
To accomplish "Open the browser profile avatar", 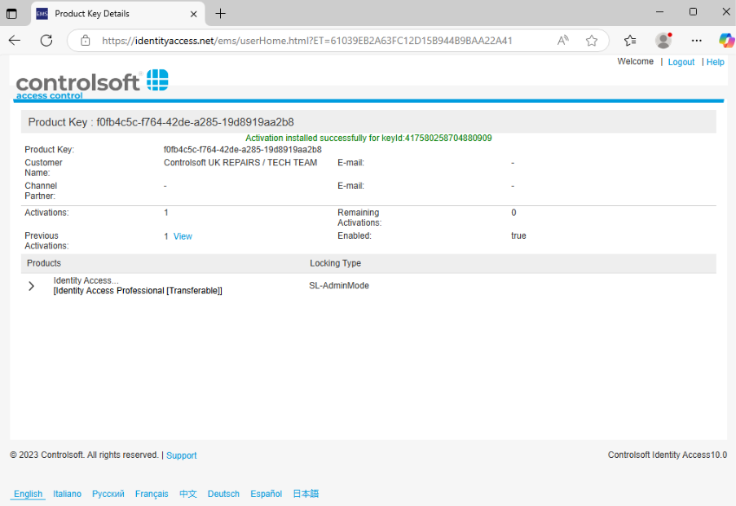I will point(663,41).
